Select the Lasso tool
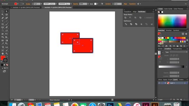Viewport: 189px width, 106px height. coord(6,14)
